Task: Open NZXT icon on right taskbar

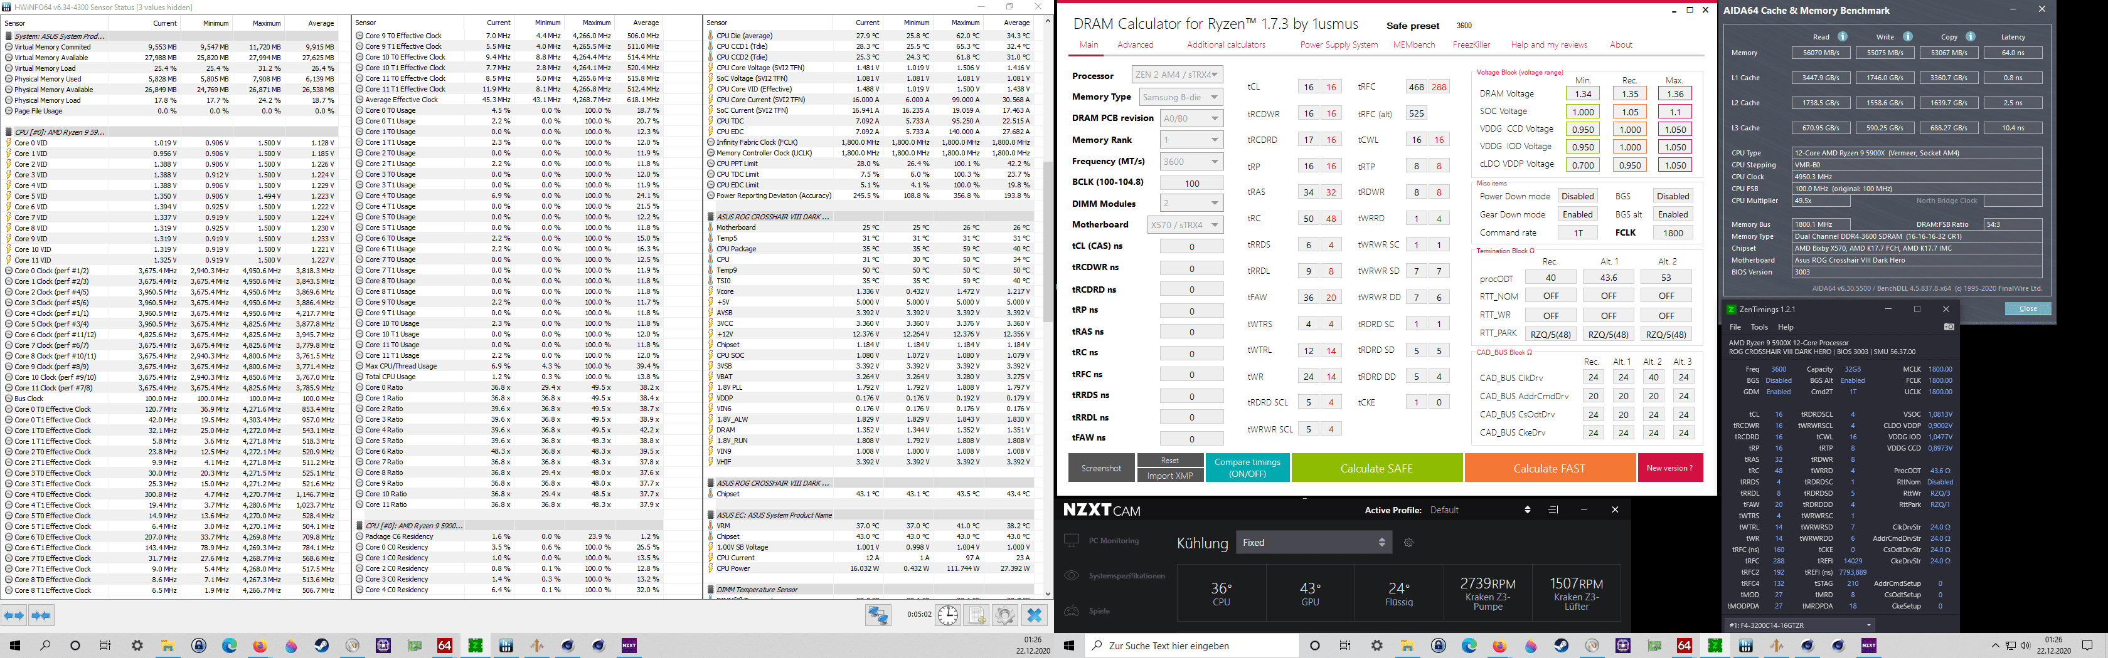Action: point(1869,645)
